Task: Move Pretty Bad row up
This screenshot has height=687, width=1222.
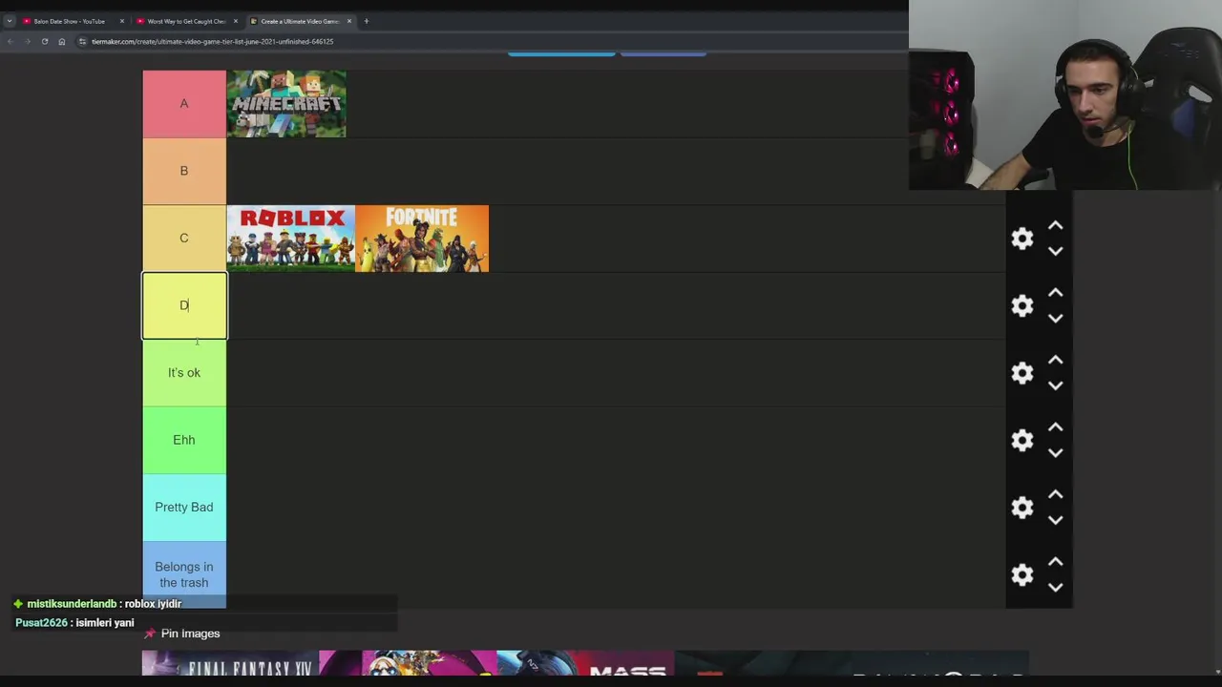Action: coord(1055,495)
